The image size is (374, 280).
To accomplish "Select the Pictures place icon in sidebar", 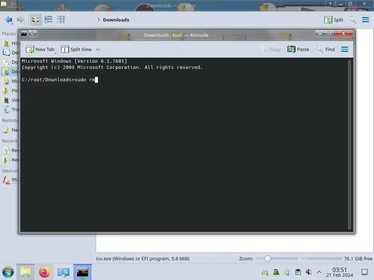I will click(6, 90).
